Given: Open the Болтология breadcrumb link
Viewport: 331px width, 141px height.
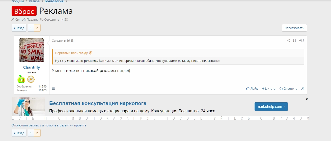Looking at the screenshot, I should [x=54, y=1].
